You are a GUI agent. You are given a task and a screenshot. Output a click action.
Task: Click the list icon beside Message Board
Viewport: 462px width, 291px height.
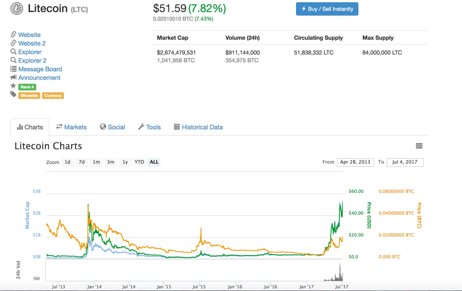pos(13,69)
